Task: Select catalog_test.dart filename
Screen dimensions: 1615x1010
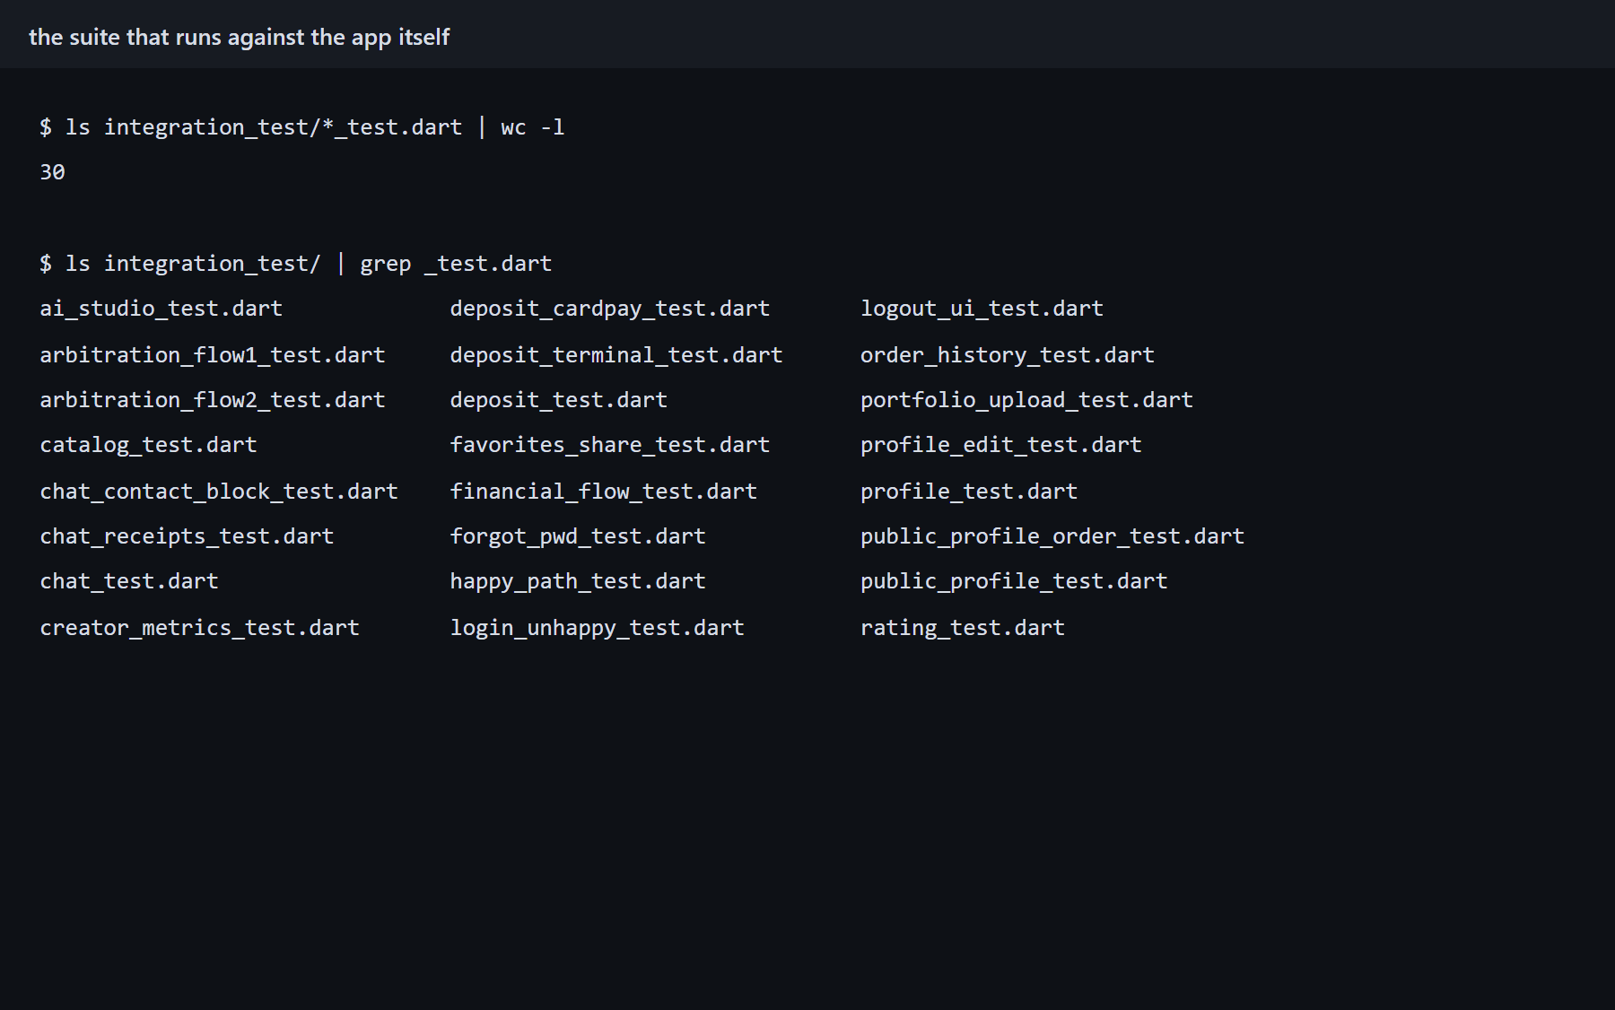Action: pyautogui.click(x=149, y=446)
